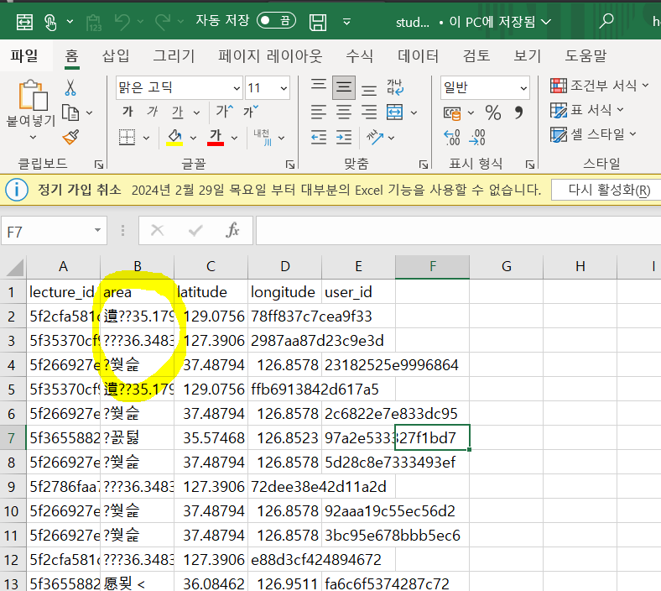Align text right icon

point(369,112)
